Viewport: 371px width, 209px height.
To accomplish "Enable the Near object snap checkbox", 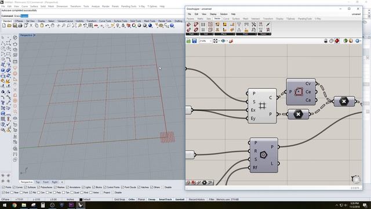I will pos(12,193).
